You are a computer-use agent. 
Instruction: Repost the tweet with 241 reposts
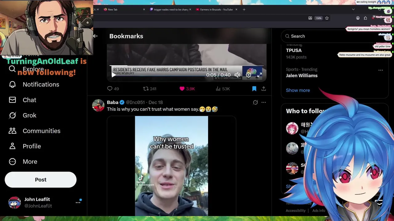tap(150, 89)
